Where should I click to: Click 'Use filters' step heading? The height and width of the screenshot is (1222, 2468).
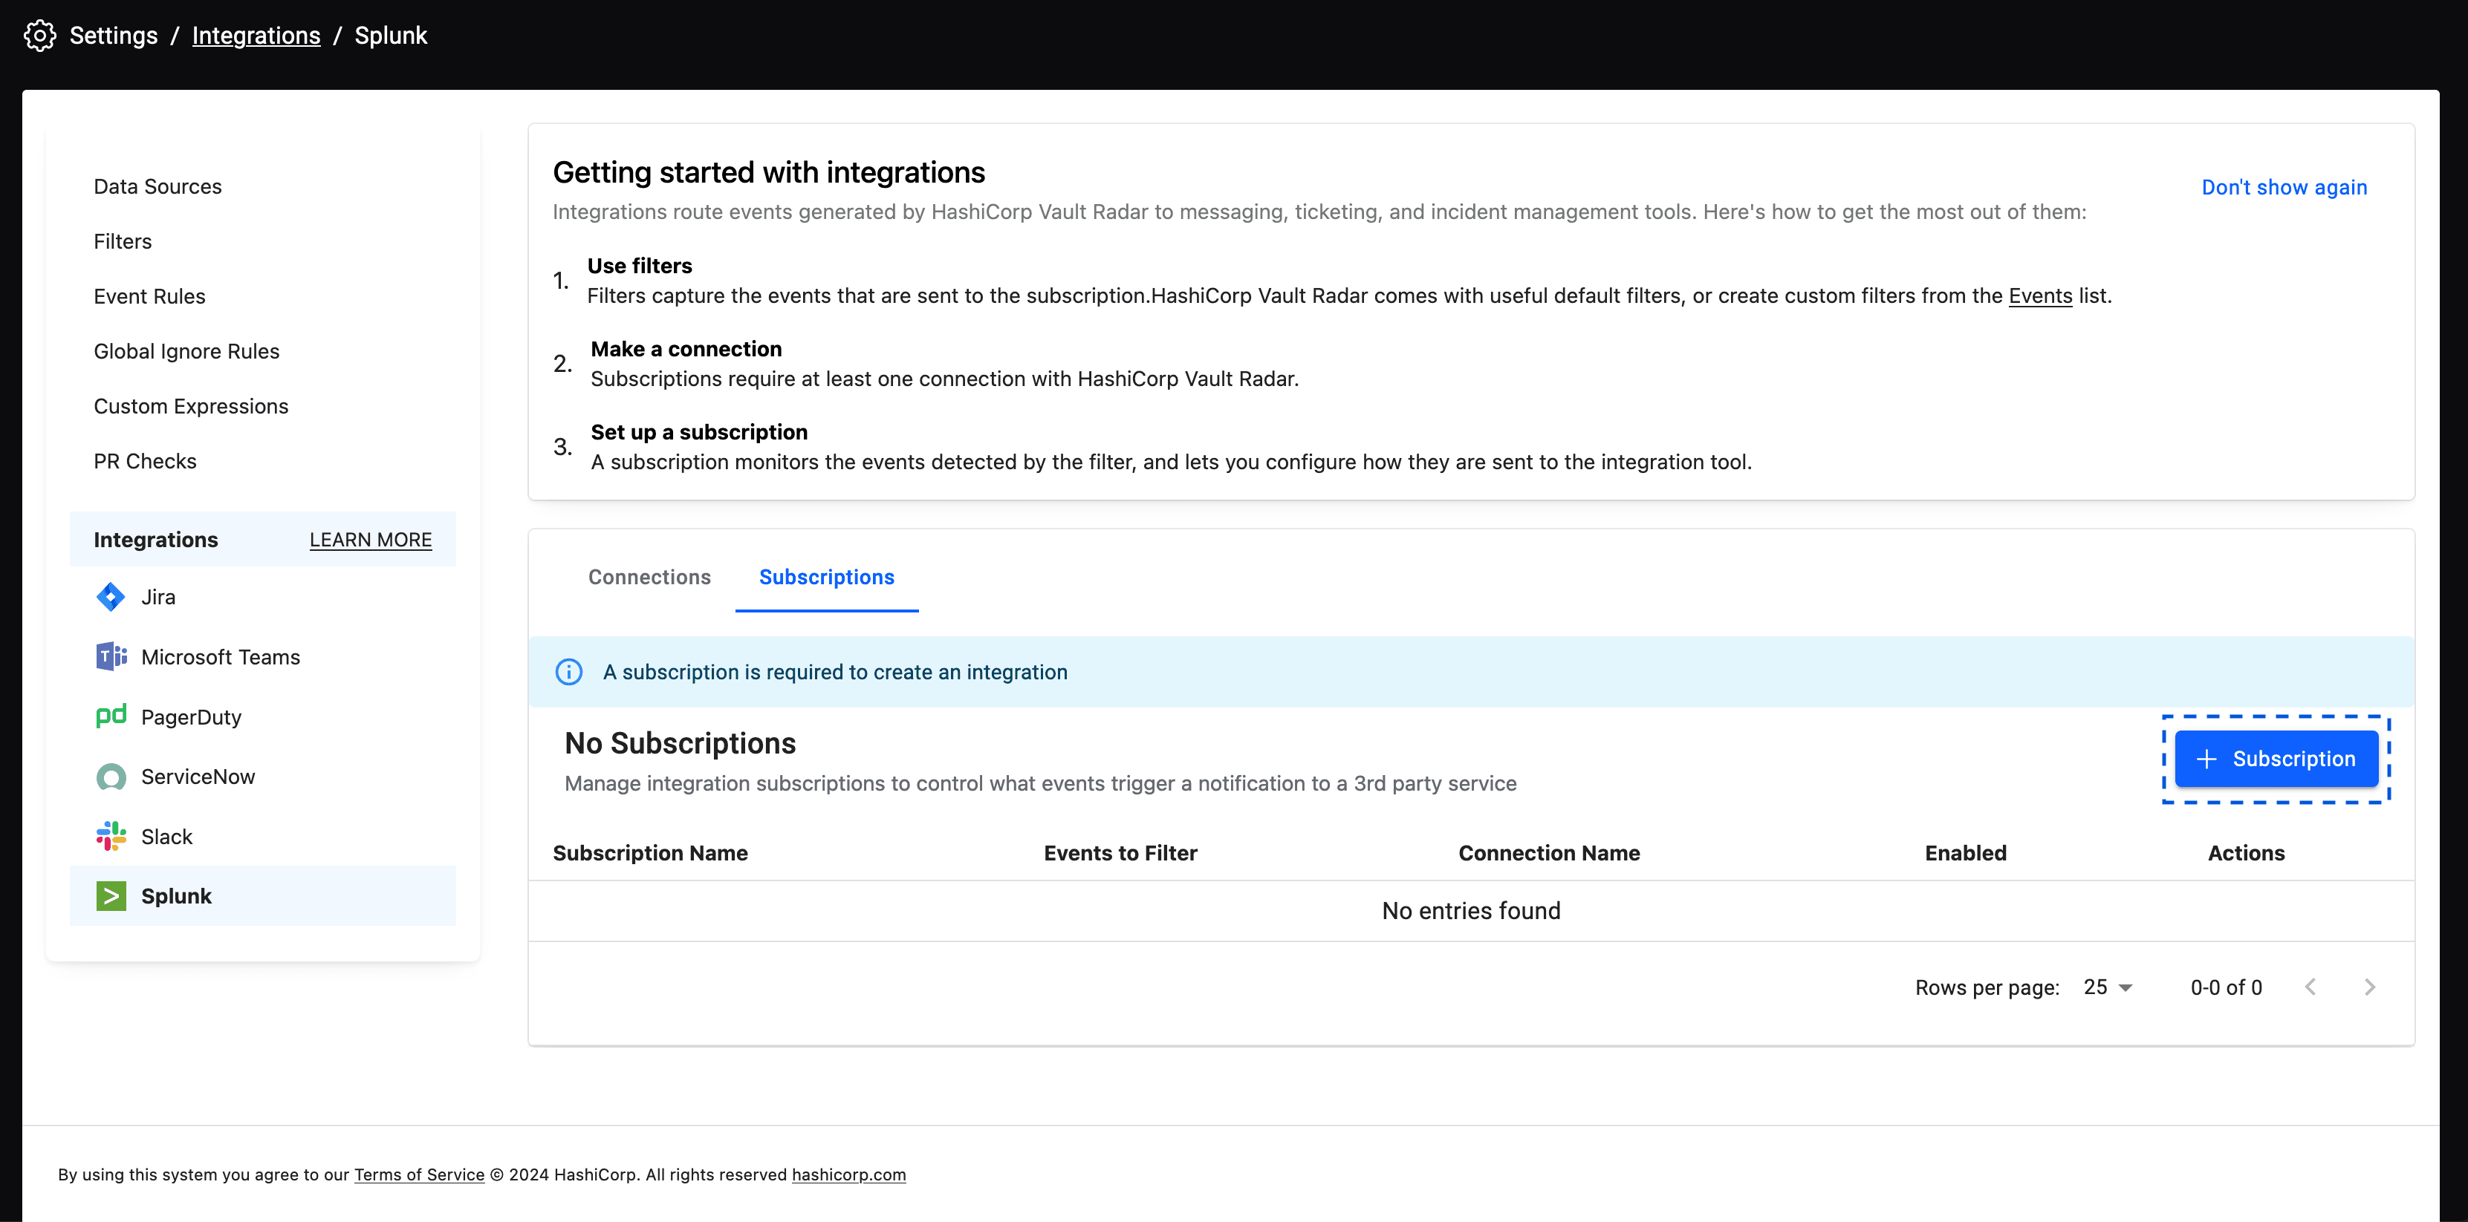[x=640, y=267]
